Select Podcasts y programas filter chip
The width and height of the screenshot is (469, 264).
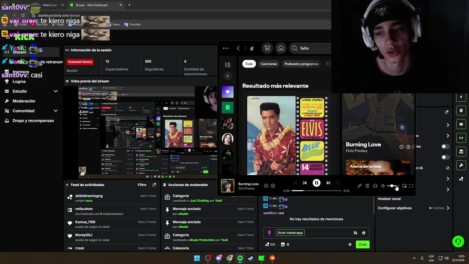click(302, 64)
